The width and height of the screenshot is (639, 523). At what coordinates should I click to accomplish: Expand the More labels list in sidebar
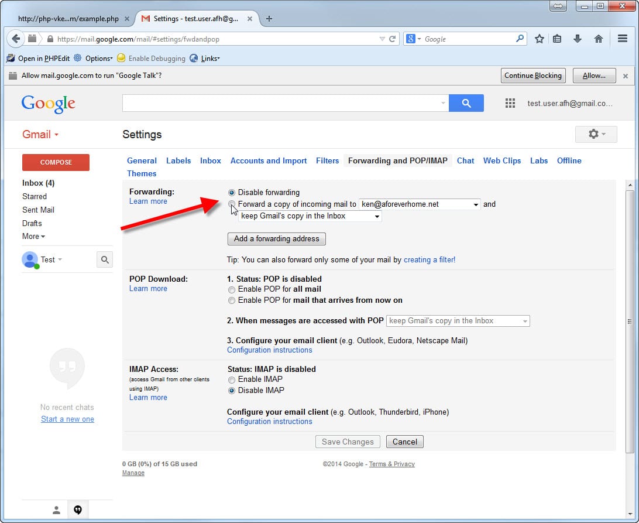click(33, 236)
